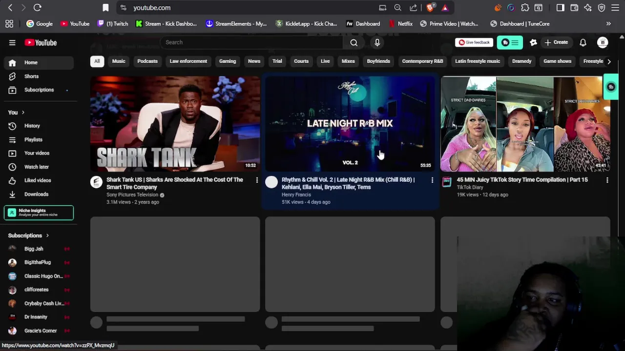The image size is (625, 351).
Task: Open options for the Shark Tank video
Action: point(257,180)
